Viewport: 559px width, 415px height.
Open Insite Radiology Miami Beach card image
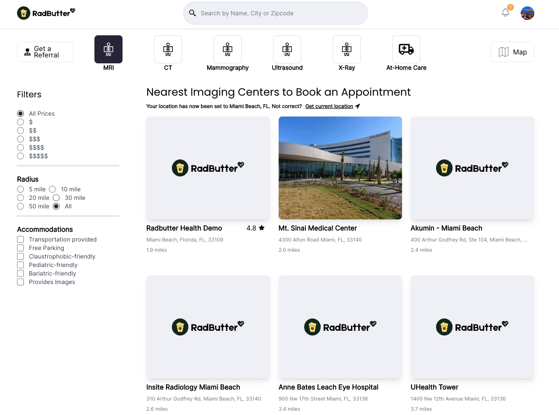pyautogui.click(x=208, y=327)
